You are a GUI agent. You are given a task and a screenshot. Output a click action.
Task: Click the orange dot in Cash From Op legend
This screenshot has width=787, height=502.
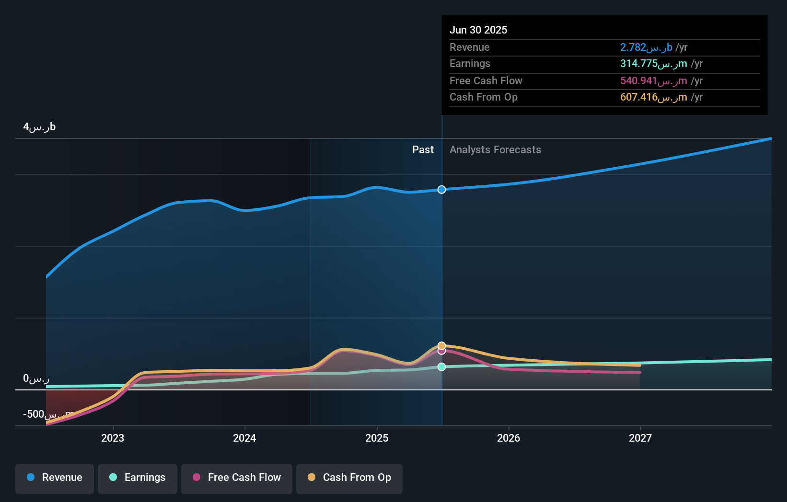[x=312, y=478]
